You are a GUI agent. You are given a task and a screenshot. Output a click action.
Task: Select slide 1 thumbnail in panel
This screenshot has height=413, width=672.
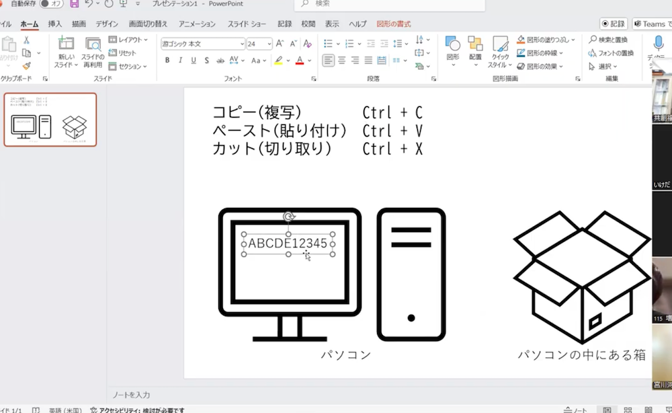pyautogui.click(x=50, y=120)
